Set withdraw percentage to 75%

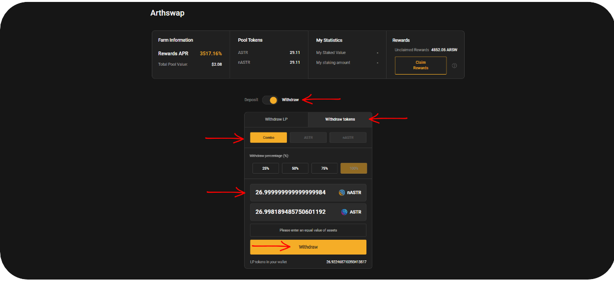click(x=324, y=168)
